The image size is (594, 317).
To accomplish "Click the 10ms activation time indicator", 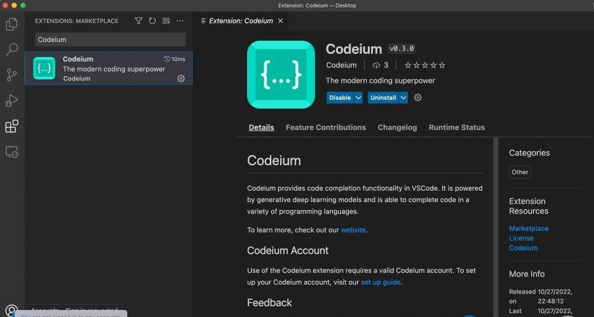I will 175,58.
